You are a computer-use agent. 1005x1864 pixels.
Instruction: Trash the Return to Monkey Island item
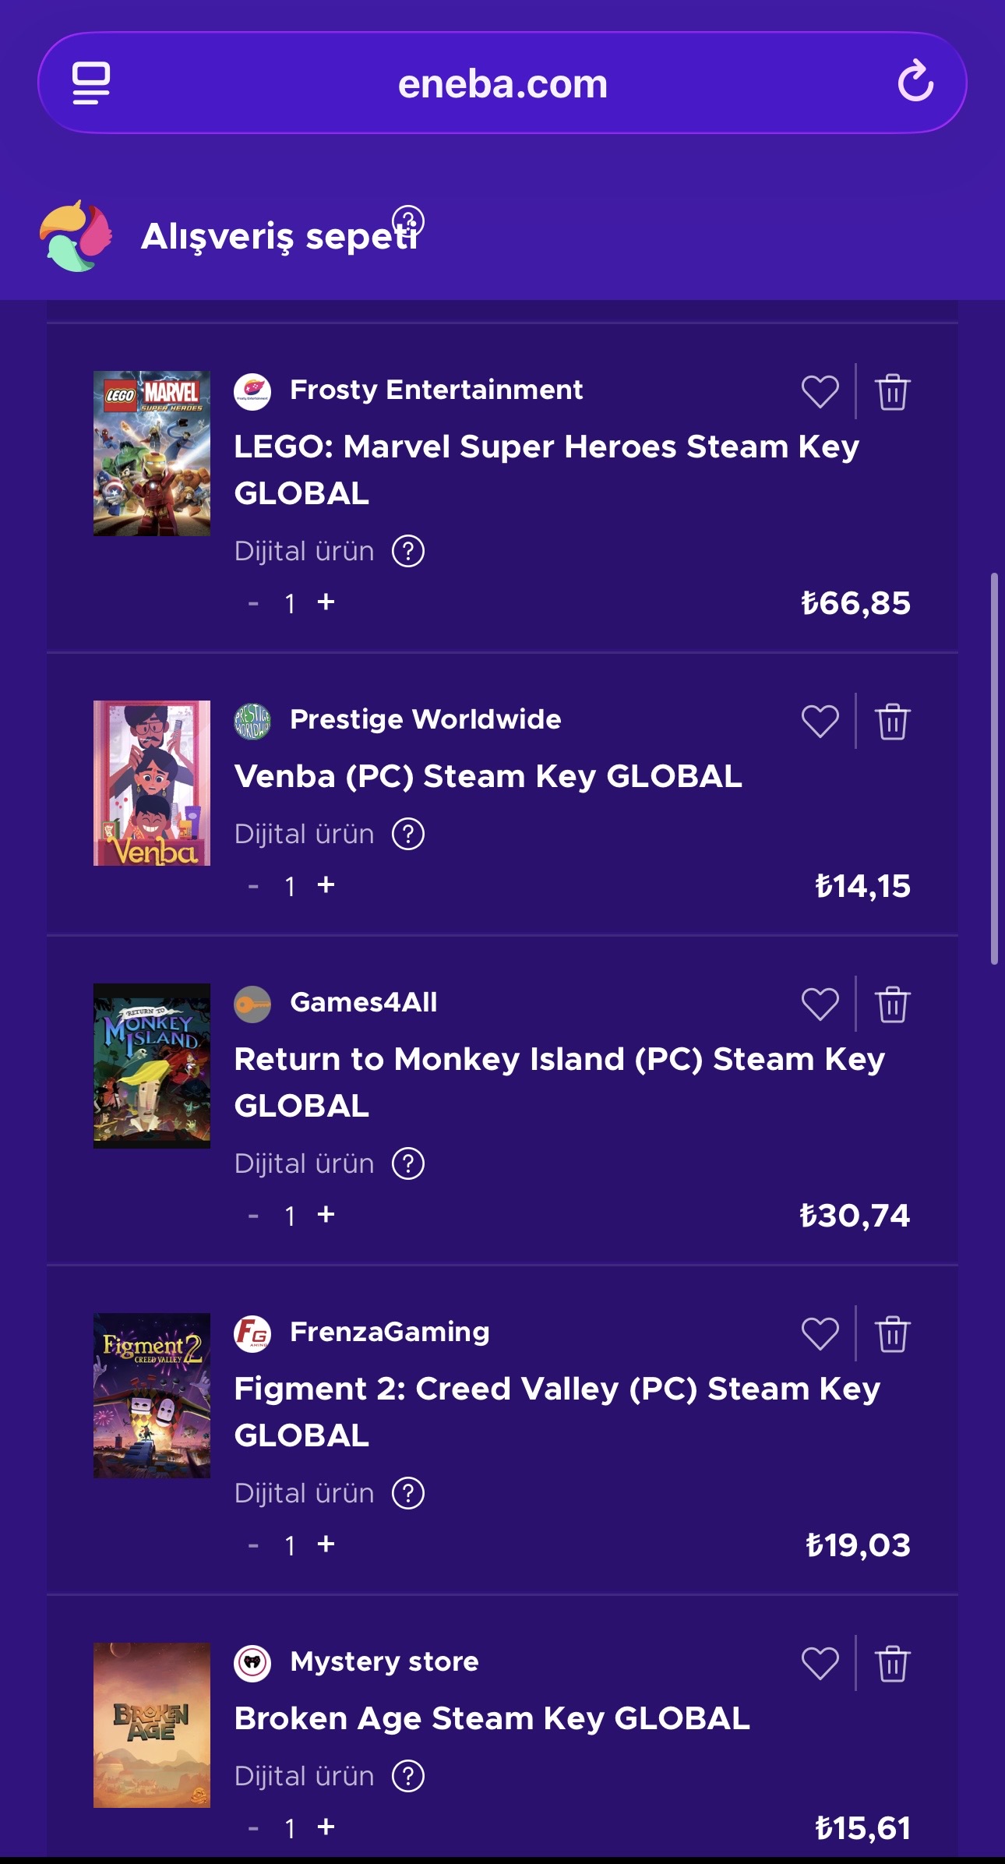[x=892, y=1004]
